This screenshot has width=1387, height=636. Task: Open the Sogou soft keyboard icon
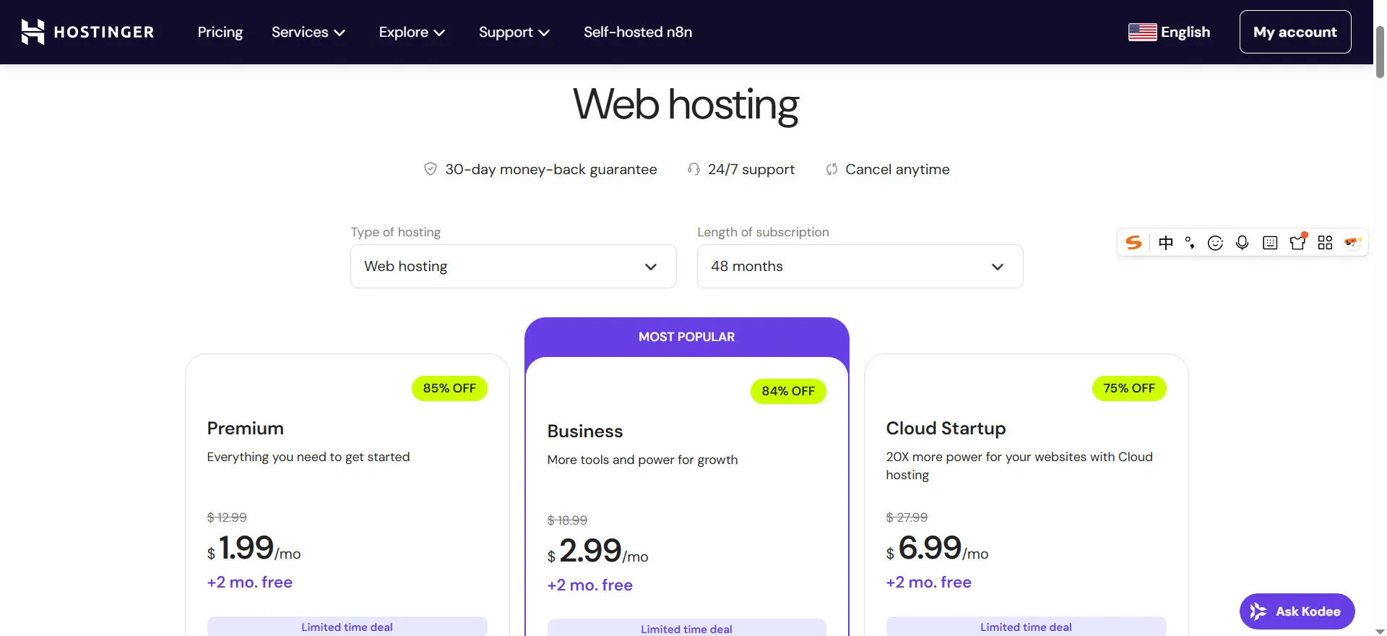(1270, 243)
